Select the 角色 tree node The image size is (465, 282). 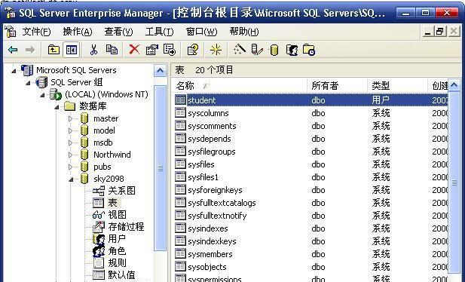point(117,251)
